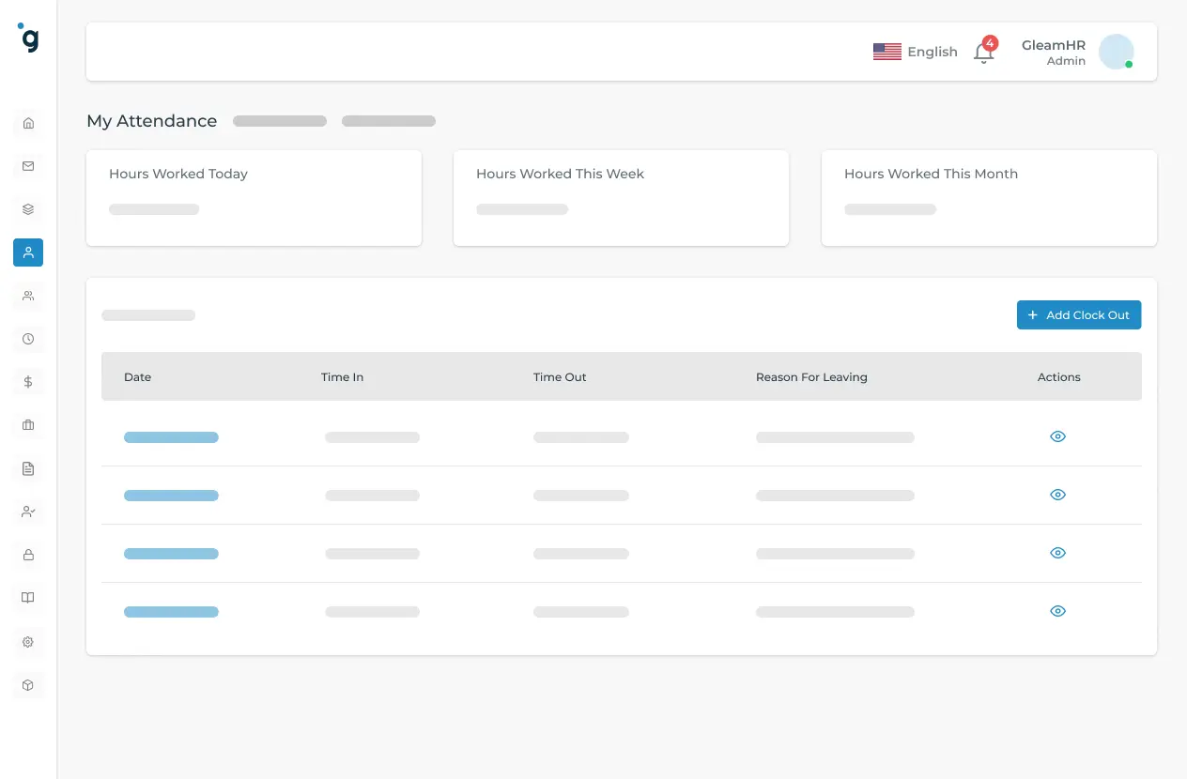Open the mail envelope icon in sidebar
This screenshot has height=779, width=1187.
(28, 166)
